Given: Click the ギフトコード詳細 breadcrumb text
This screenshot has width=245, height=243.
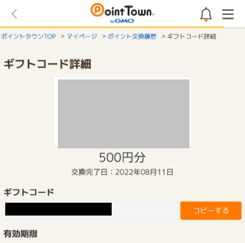Looking at the screenshot, I should pos(192,36).
